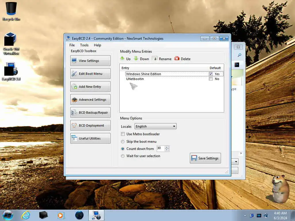Viewport: 295px width, 221px height.
Task: Open the Help menu
Action: click(97, 45)
